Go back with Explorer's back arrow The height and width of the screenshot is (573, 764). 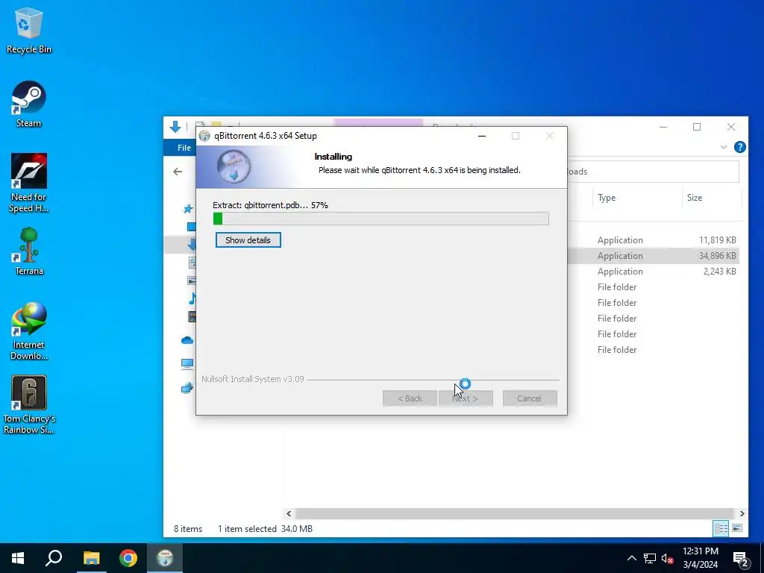(x=178, y=172)
